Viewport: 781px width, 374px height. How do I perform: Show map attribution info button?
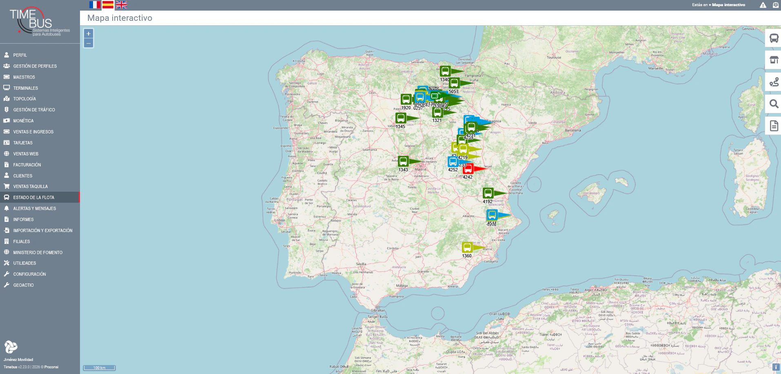coord(776,367)
